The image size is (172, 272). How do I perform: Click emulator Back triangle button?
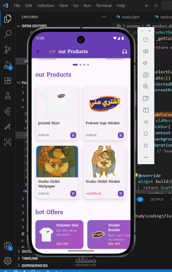click(x=146, y=122)
